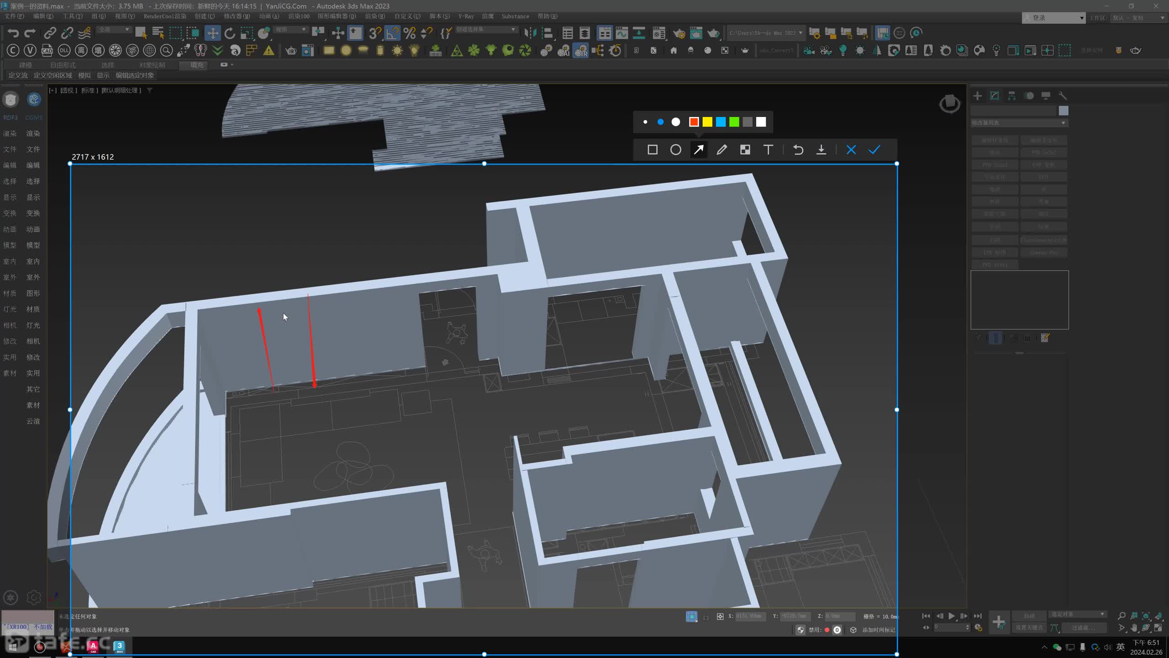Click the X coordinate field
Screen dimensions: 1169x658
[750, 616]
